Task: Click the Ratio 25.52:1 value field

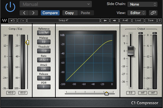Action: [x=44, y=60]
